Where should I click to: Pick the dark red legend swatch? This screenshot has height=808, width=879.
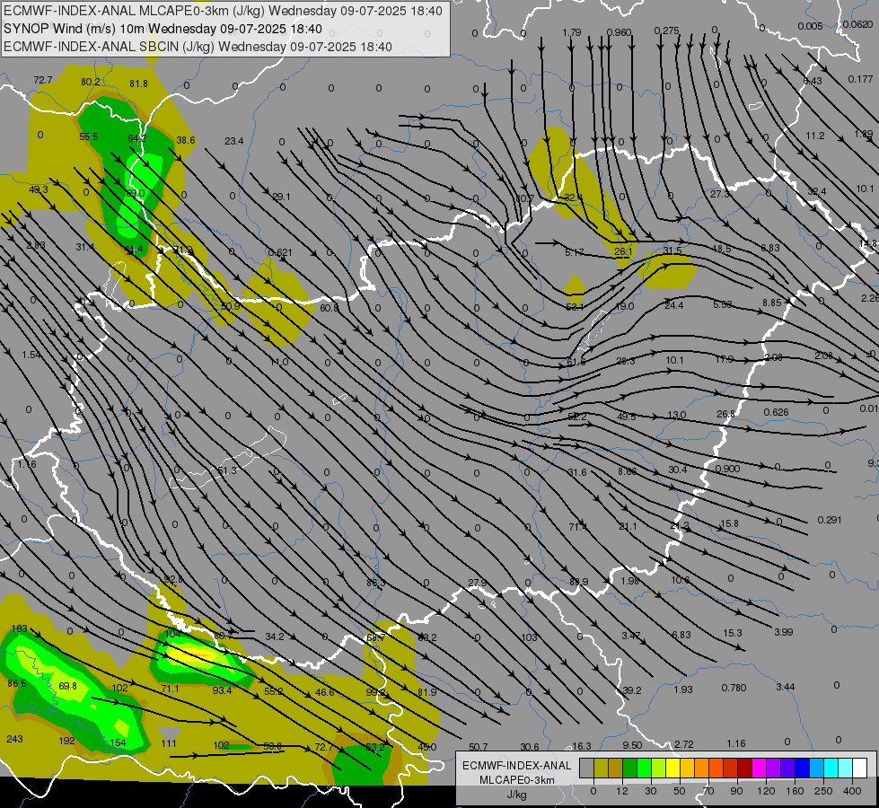pos(744,768)
